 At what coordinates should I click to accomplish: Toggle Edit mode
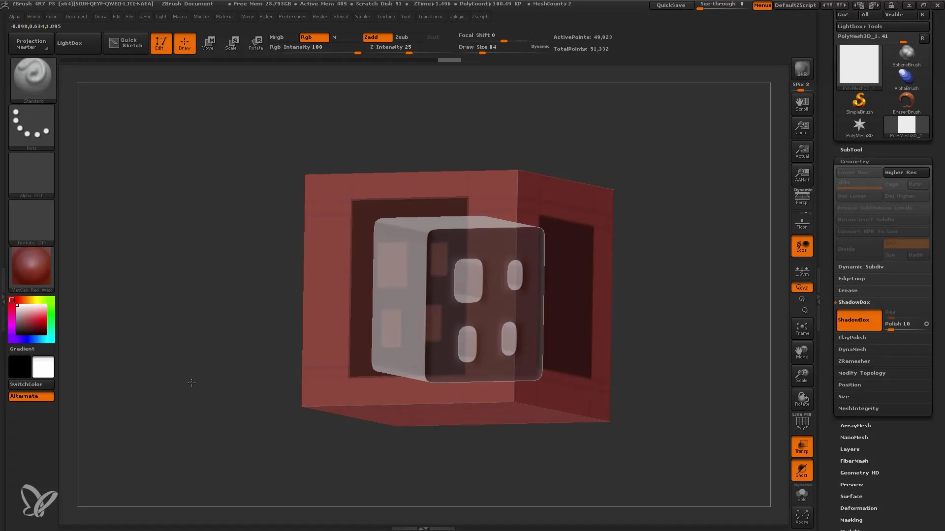pyautogui.click(x=161, y=43)
